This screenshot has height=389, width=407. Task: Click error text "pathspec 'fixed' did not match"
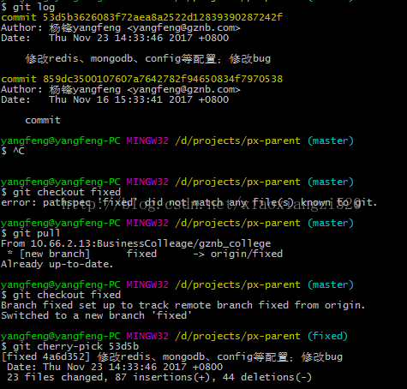[x=133, y=202]
